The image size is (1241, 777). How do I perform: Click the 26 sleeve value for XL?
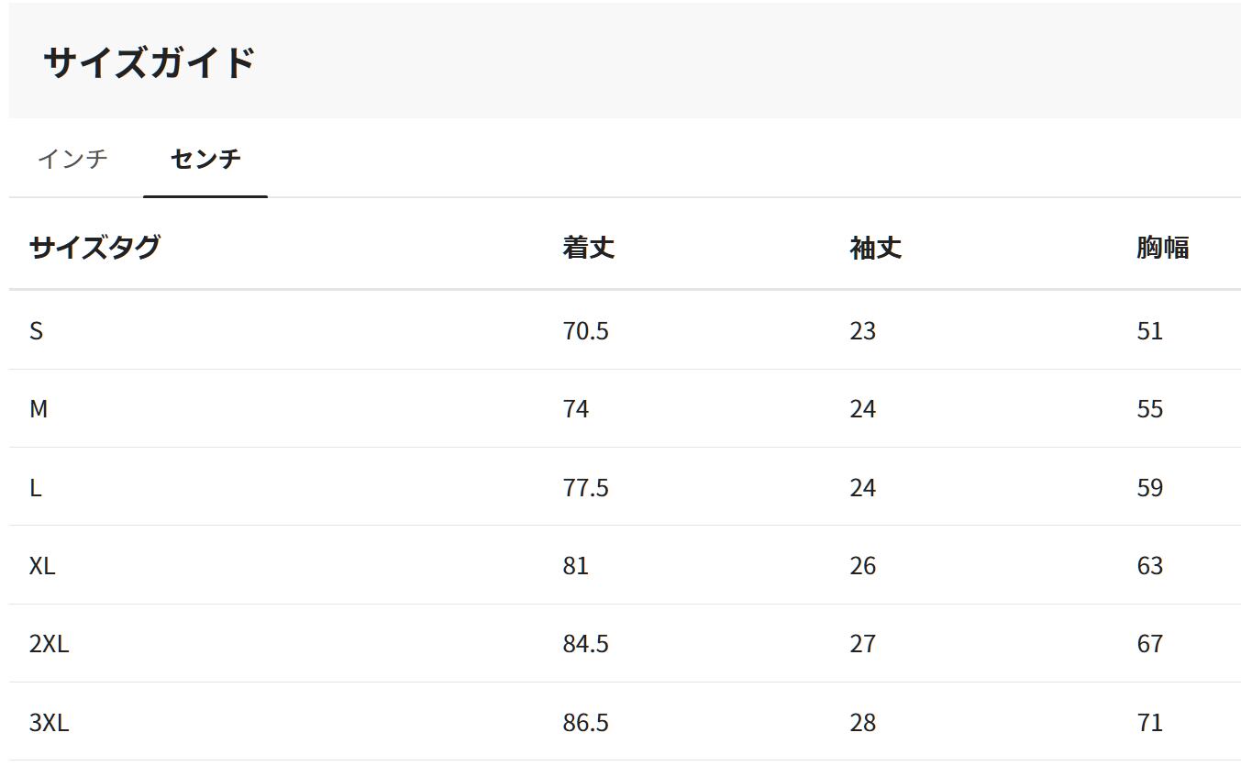(862, 566)
